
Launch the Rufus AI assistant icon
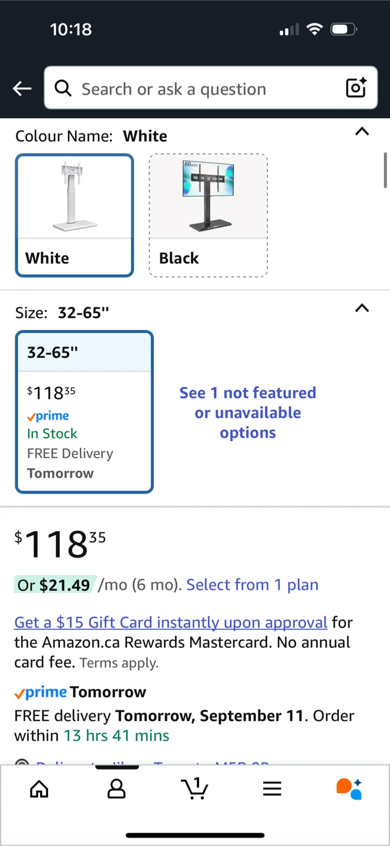point(349,789)
